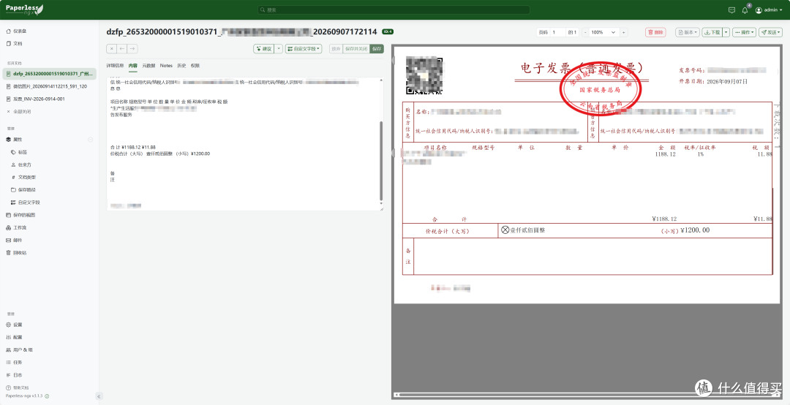Expand dropdown arrow beside 下载
Viewport: 790px width, 405px height.
tap(726, 32)
